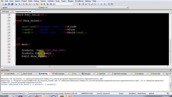Switch to the Fortran info tab
This screenshot has height=97, width=172.
point(156,74)
